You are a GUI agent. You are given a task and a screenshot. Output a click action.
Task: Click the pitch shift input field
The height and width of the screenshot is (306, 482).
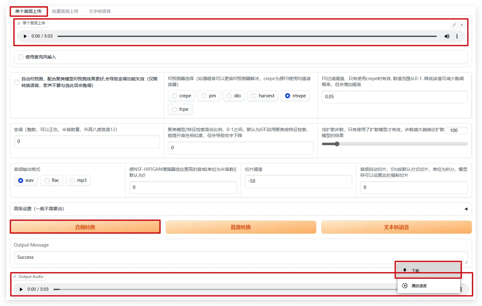coord(87,141)
